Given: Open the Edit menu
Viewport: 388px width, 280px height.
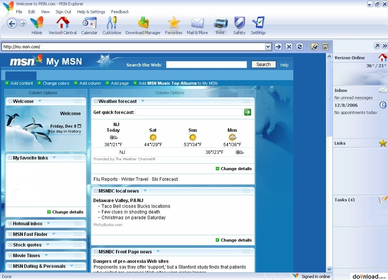Looking at the screenshot, I should [31, 12].
